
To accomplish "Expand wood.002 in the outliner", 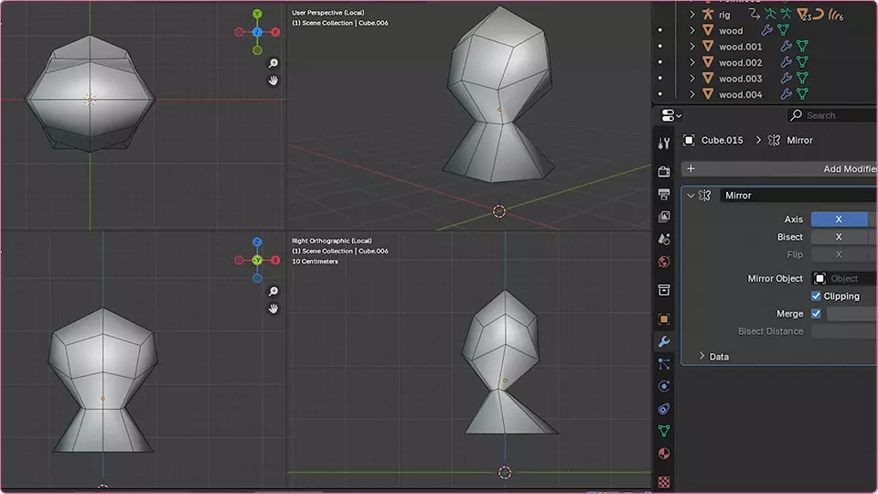I will (x=692, y=62).
